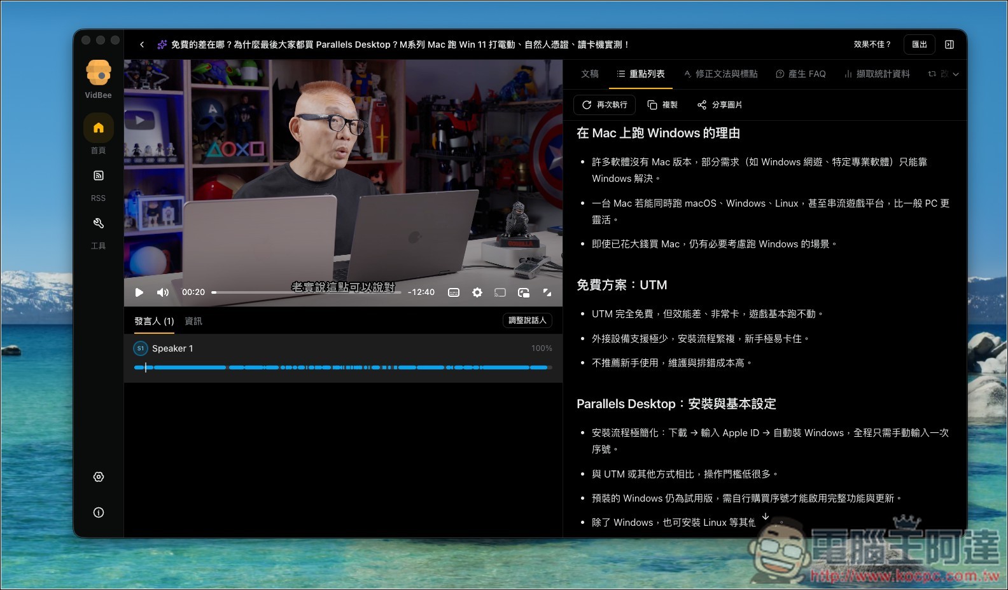Click the VidBee logo icon
Image resolution: width=1008 pixels, height=590 pixels.
99,73
